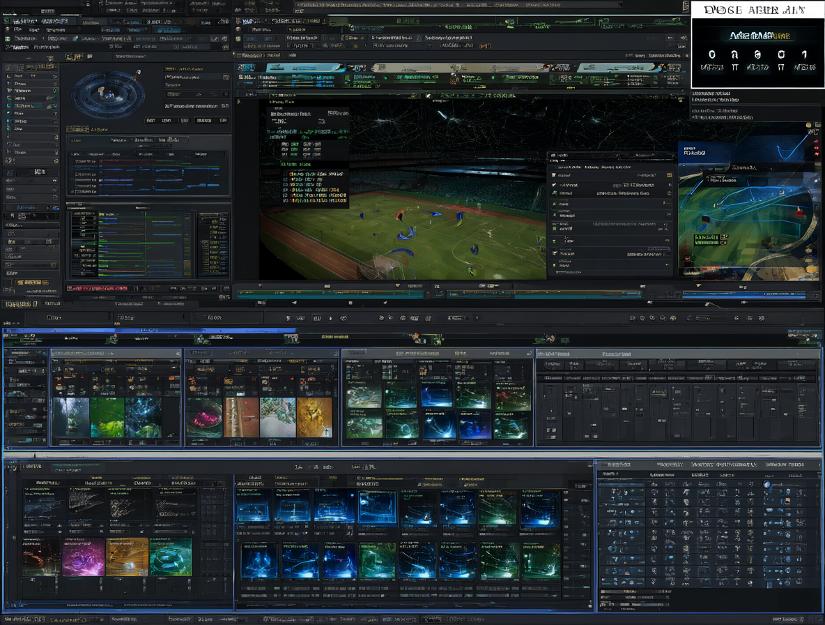Choose the teal concentric rings thumbnail

pyautogui.click(x=171, y=557)
